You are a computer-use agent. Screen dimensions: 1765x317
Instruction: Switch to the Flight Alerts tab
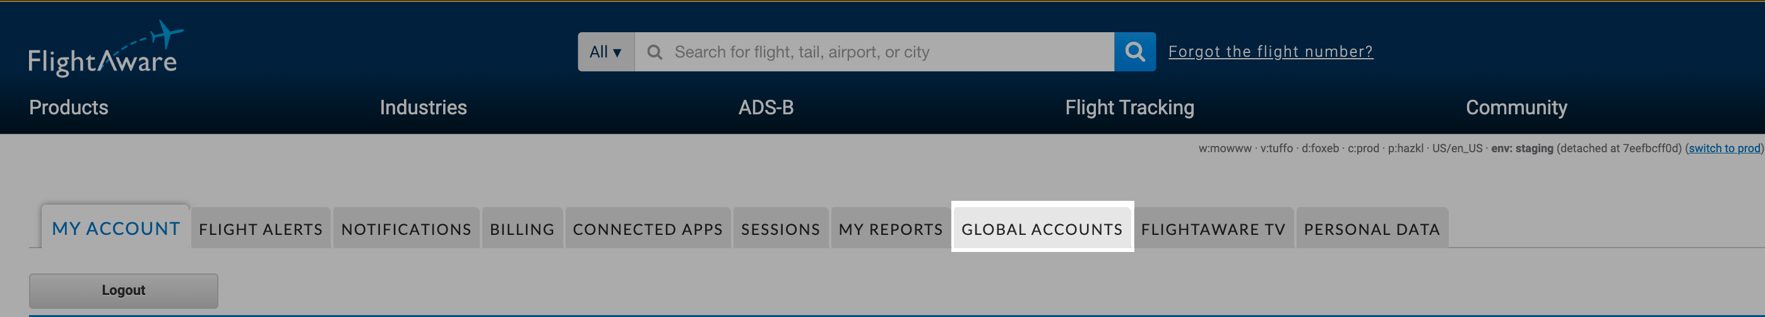pos(260,229)
